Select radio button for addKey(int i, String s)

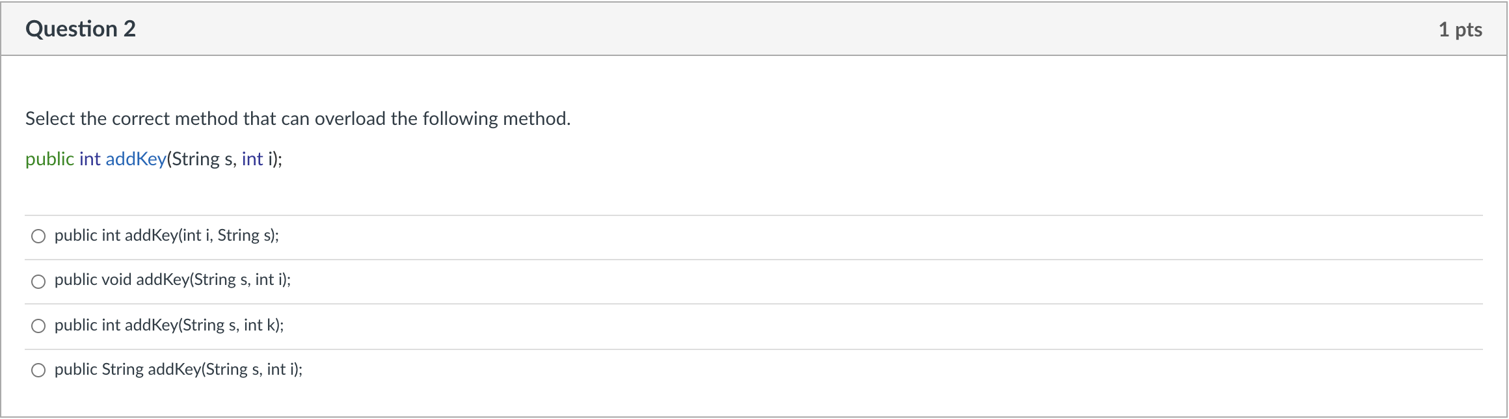[38, 236]
